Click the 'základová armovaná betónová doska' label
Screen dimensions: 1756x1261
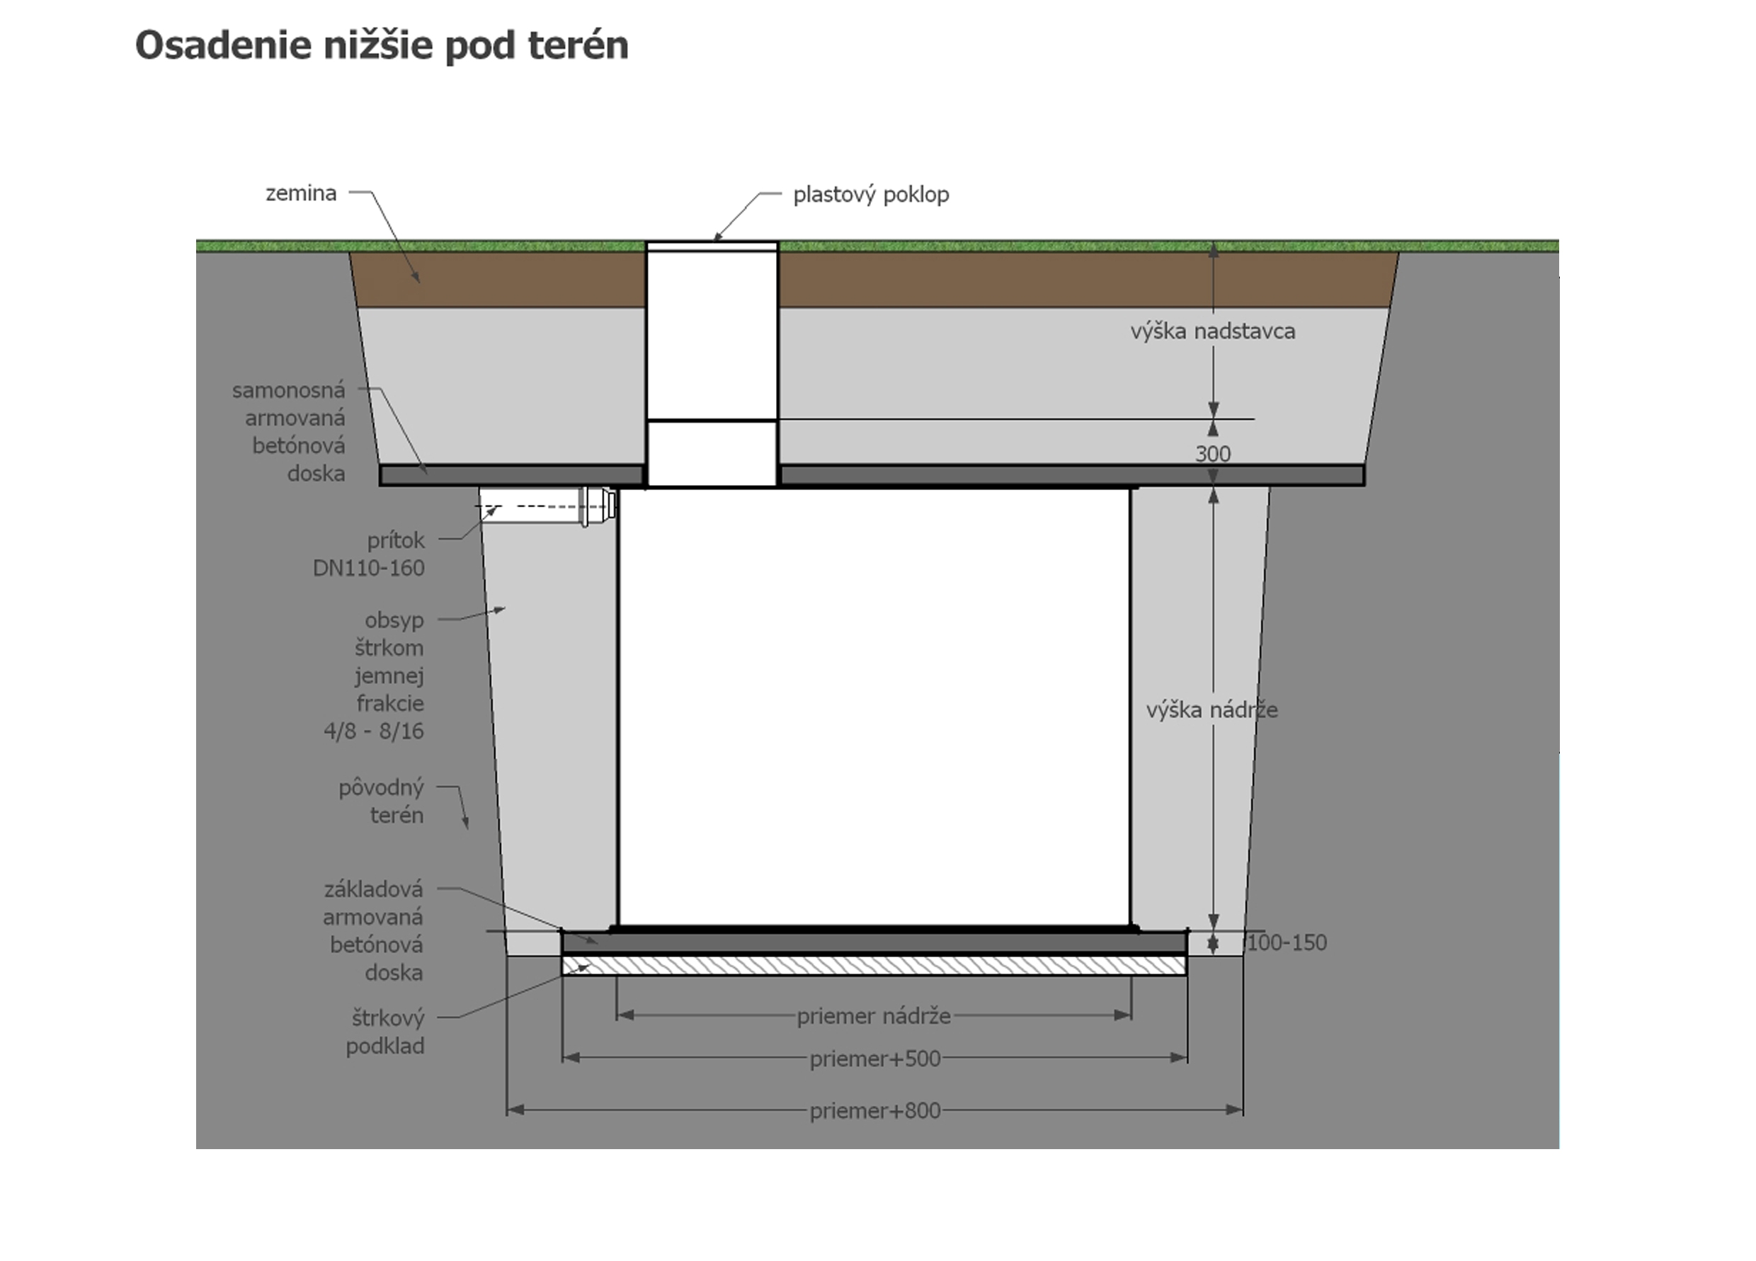pyautogui.click(x=373, y=930)
